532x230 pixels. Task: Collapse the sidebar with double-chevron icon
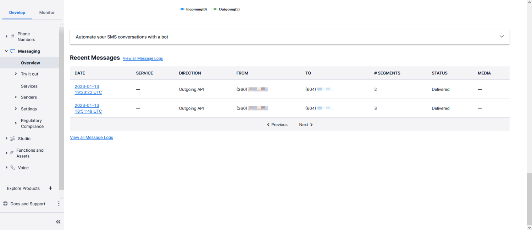point(58,222)
